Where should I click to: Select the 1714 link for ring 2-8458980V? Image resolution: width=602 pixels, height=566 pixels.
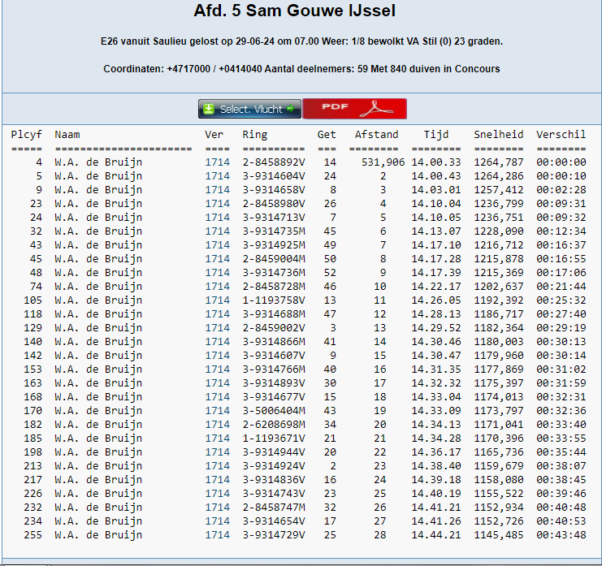217,204
